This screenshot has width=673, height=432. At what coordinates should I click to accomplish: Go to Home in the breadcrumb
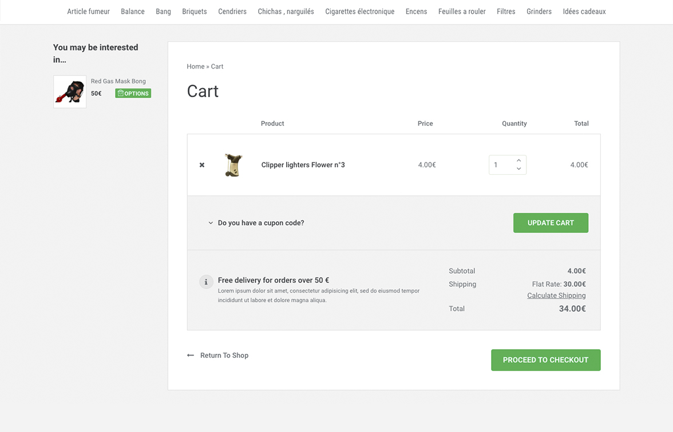tap(195, 66)
